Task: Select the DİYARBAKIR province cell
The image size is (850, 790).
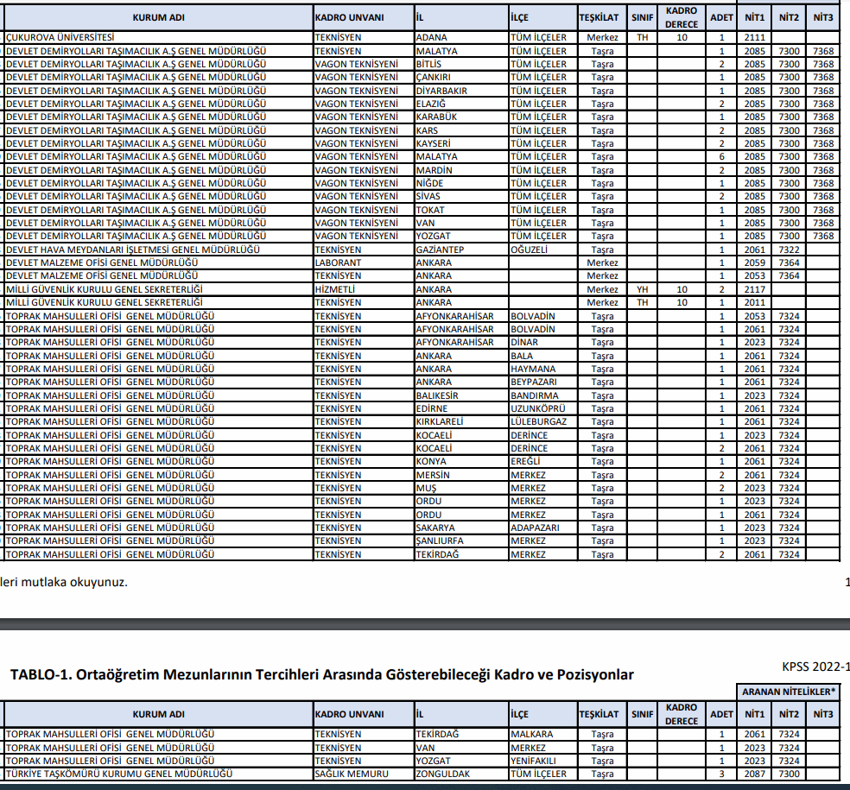Action: [x=461, y=91]
